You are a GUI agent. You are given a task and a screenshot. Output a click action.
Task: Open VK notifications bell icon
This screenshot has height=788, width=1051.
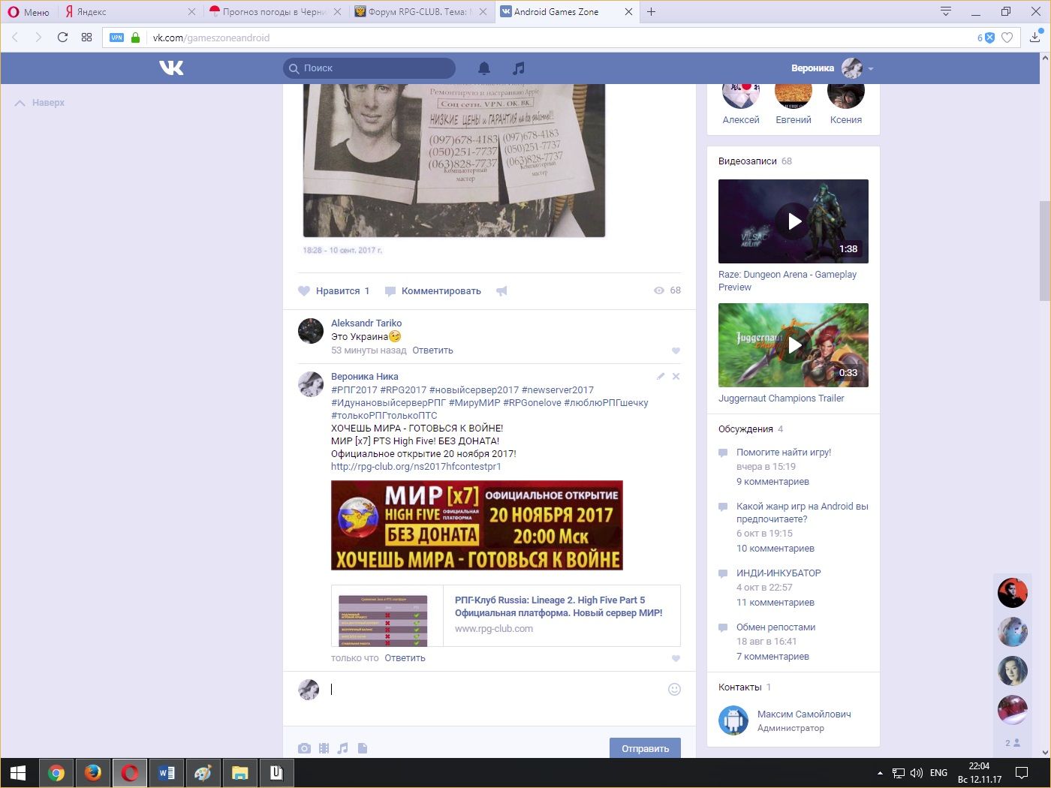pyautogui.click(x=484, y=68)
